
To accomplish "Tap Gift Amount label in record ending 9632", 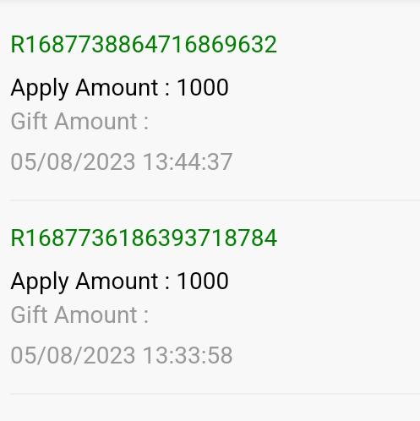I will [79, 122].
